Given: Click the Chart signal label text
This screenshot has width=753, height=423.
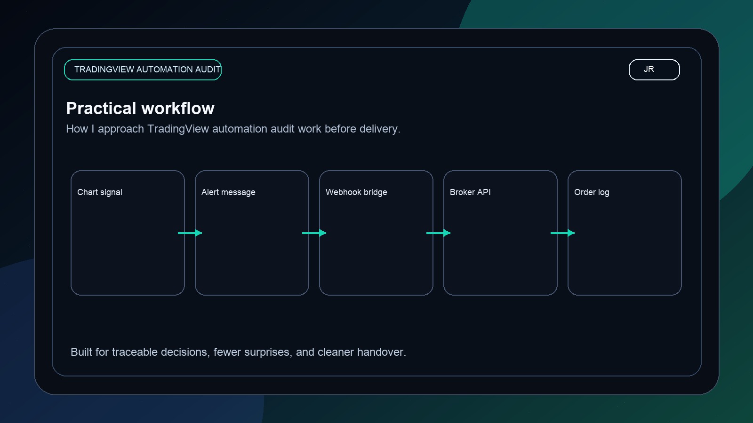Looking at the screenshot, I should [99, 192].
